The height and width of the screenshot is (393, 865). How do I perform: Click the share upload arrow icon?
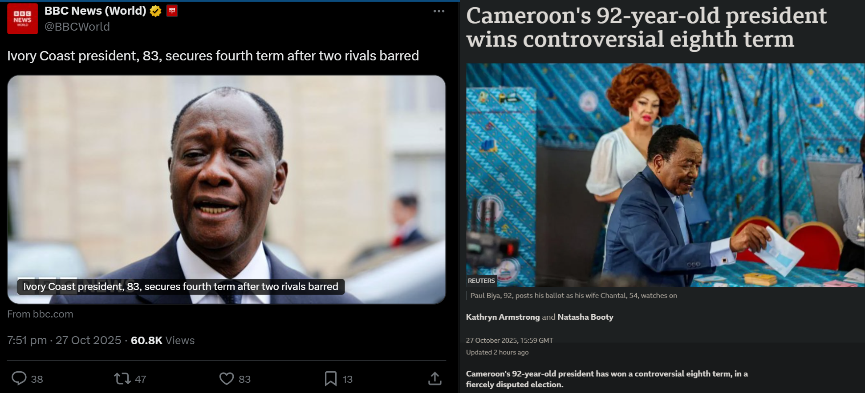[435, 378]
